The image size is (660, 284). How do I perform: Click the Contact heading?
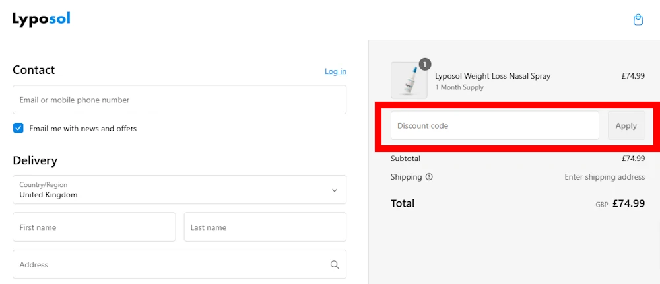[34, 70]
